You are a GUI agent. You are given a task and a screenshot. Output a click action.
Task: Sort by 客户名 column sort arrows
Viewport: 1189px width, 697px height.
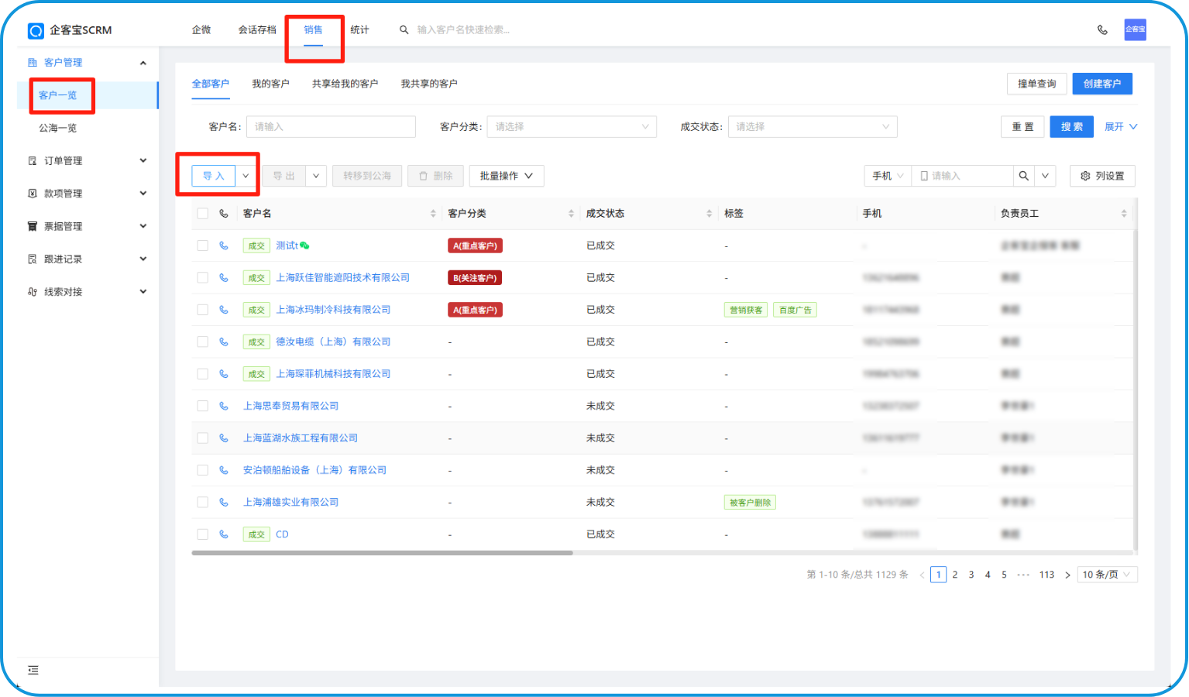[433, 214]
